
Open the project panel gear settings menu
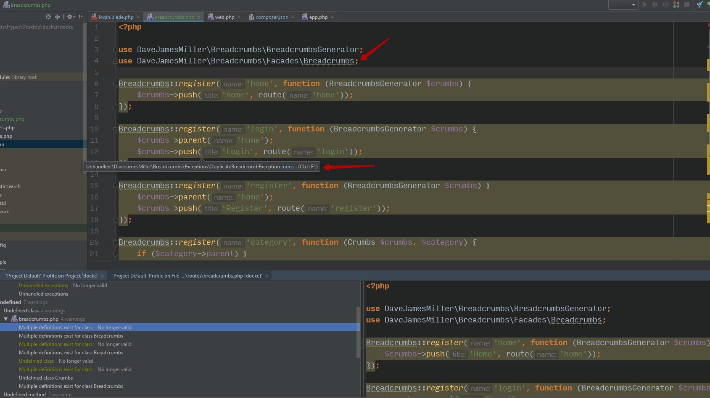tap(70, 17)
